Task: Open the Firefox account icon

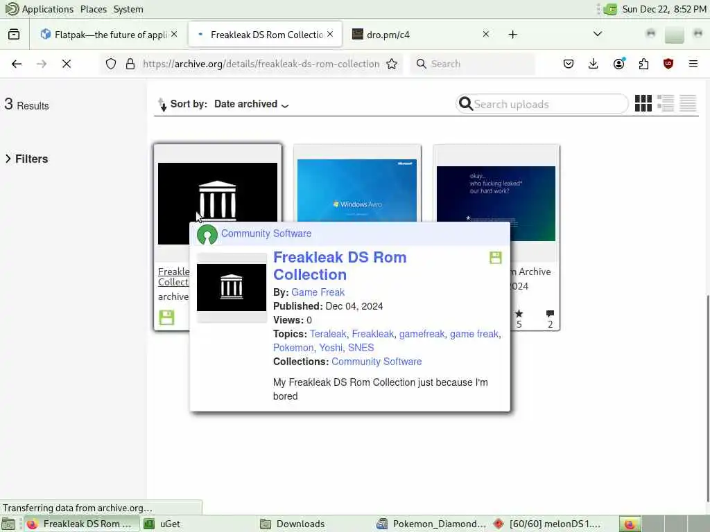Action: tap(619, 63)
